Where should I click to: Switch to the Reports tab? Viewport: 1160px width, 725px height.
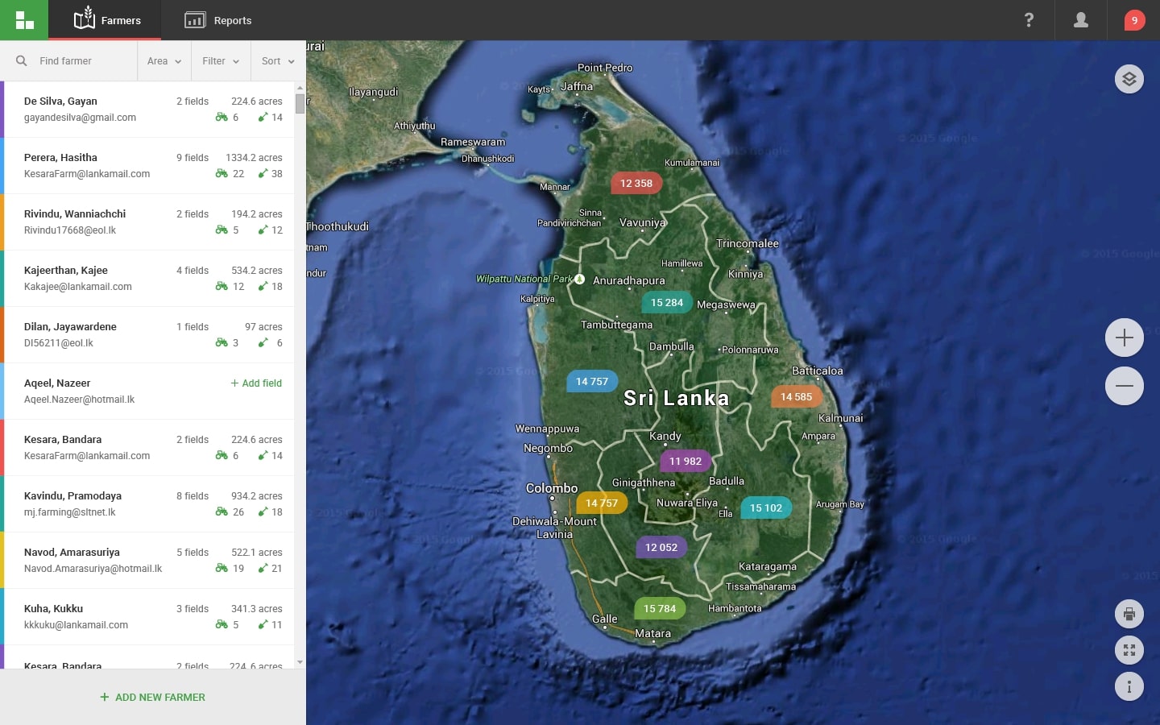click(218, 20)
